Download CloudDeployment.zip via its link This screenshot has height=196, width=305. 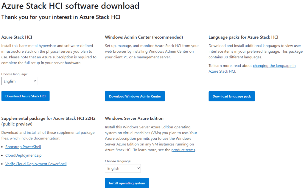[23, 155]
